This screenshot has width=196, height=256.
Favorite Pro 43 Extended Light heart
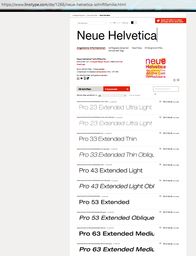pyautogui.click(x=160, y=165)
